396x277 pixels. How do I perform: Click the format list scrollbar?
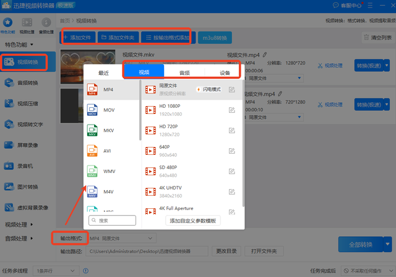(x=140, y=110)
